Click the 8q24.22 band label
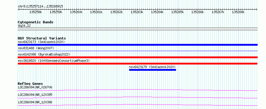This screenshot has height=109, width=266. [24, 26]
